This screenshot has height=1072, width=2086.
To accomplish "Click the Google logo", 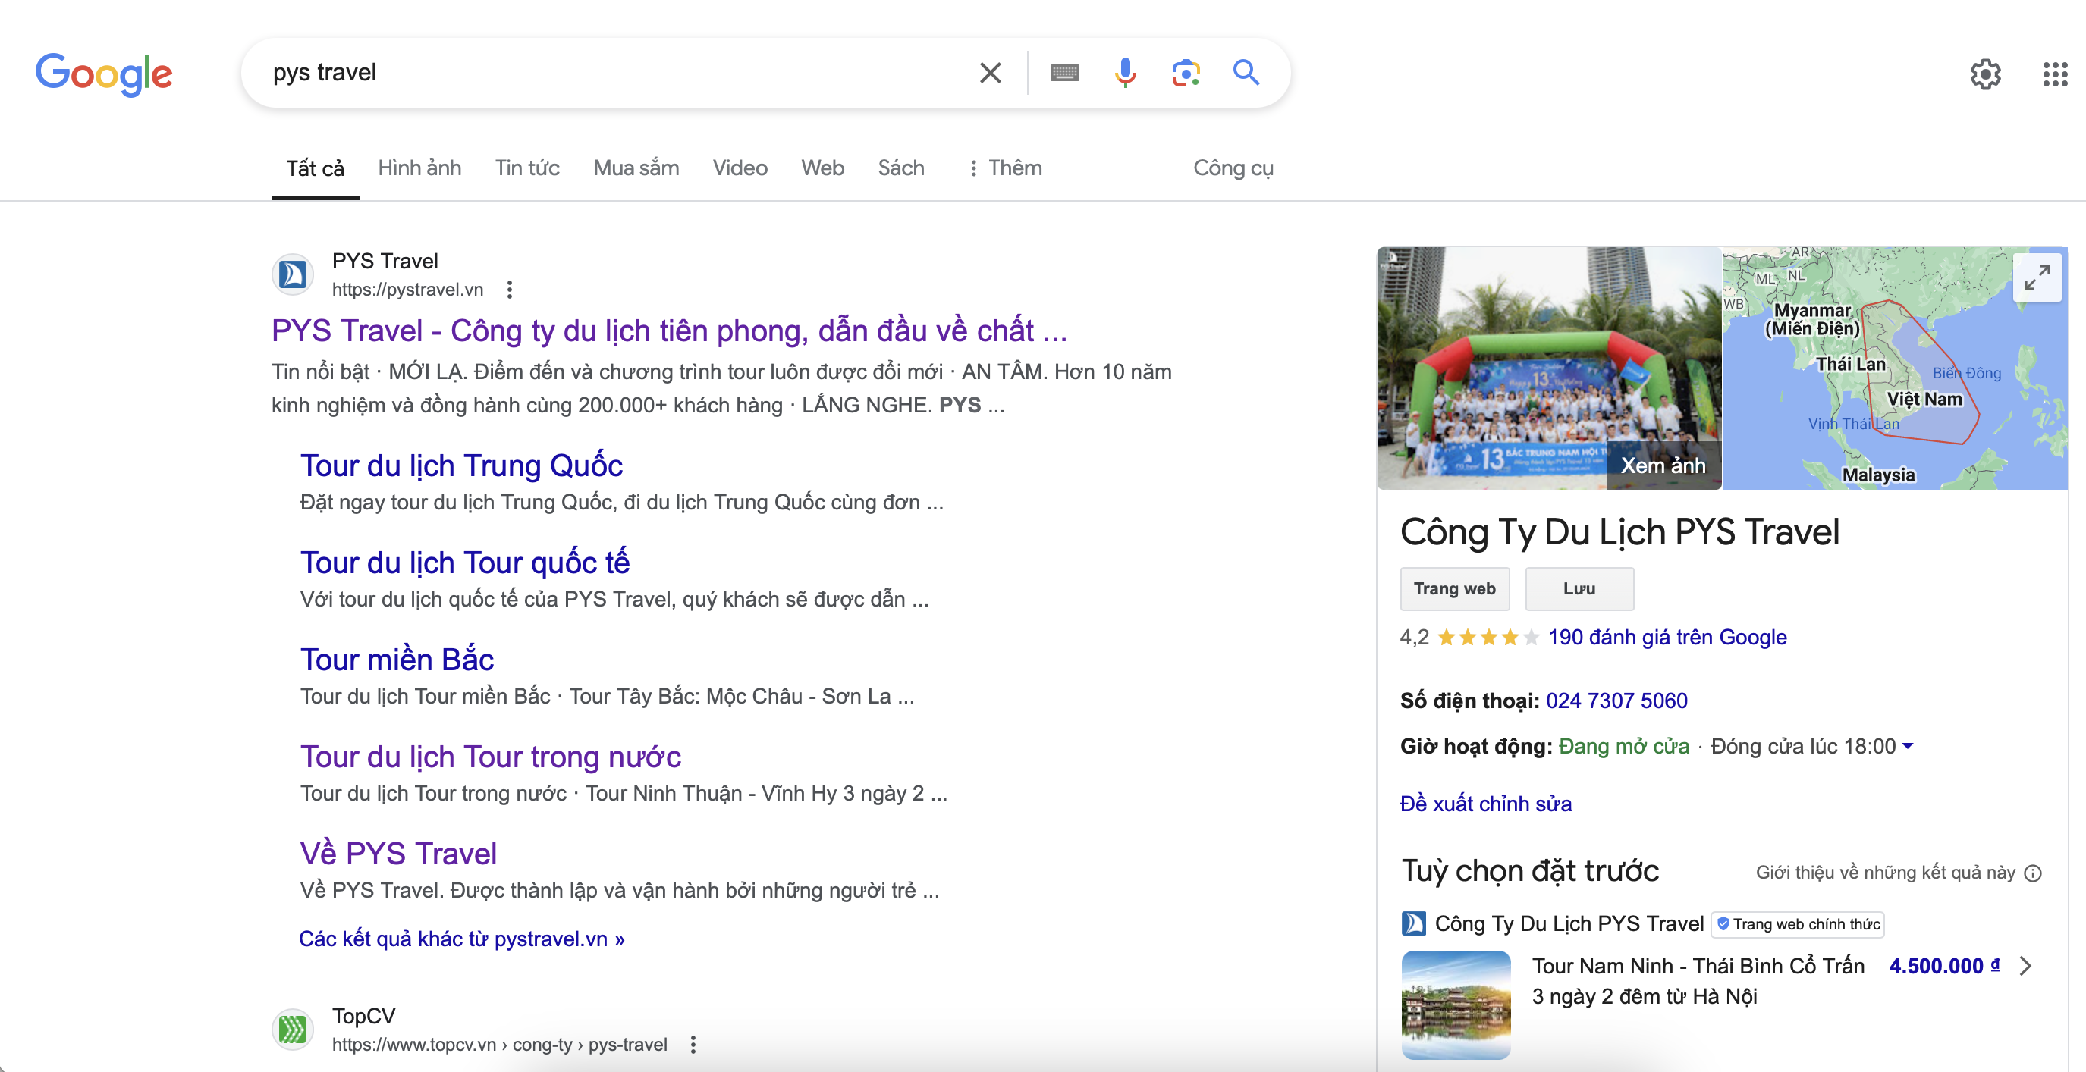I will click(x=104, y=74).
